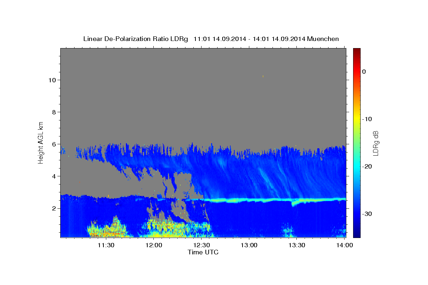
Task: Click the colorbar value -10
Action: click(x=367, y=119)
